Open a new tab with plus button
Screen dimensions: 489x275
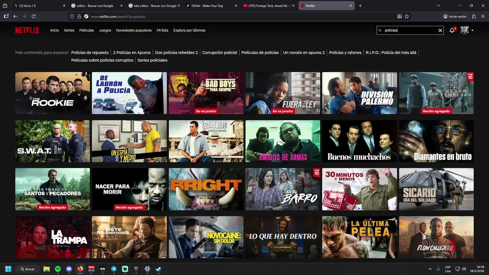point(360,6)
